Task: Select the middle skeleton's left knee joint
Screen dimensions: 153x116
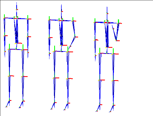Action: pyautogui.click(x=54, y=78)
